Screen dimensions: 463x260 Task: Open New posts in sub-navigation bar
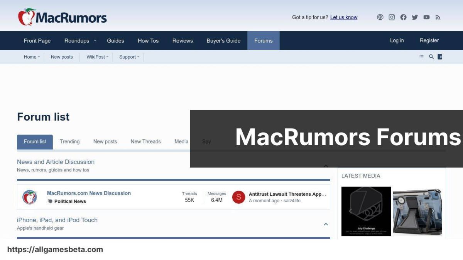point(62,57)
